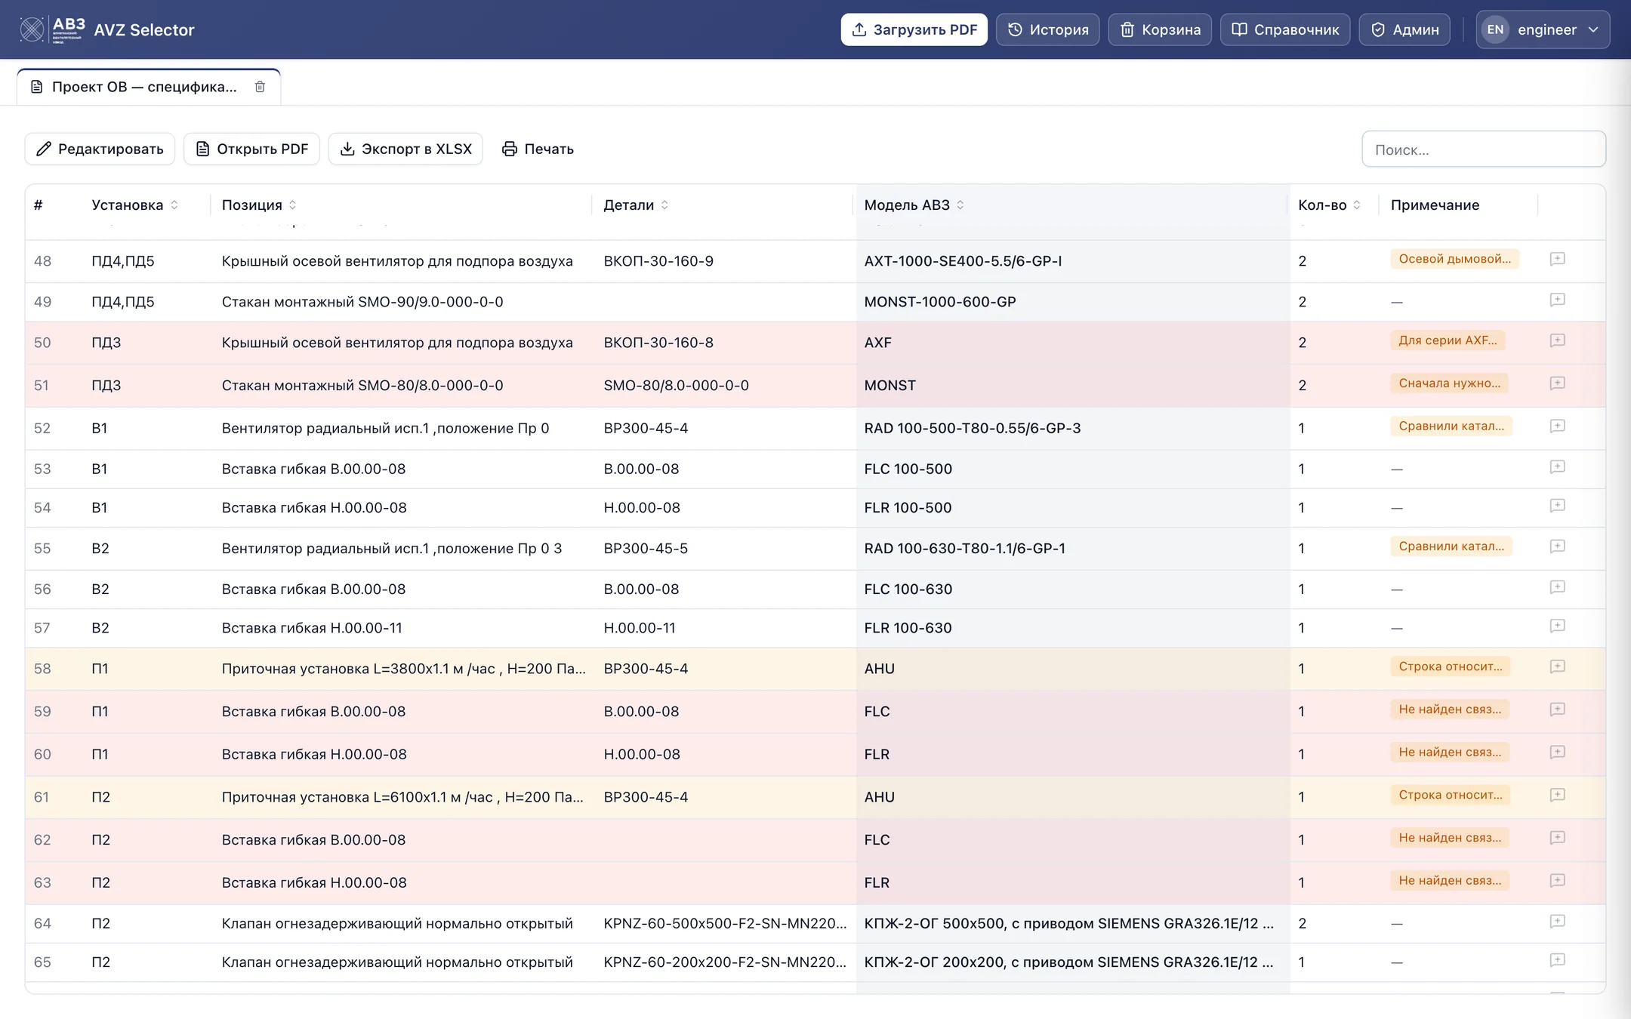The height and width of the screenshot is (1019, 1631).
Task: Add note icon for row 63
Action: coord(1557,880)
